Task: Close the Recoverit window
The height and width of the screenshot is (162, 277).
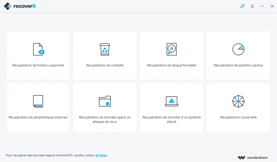Action: click(272, 6)
